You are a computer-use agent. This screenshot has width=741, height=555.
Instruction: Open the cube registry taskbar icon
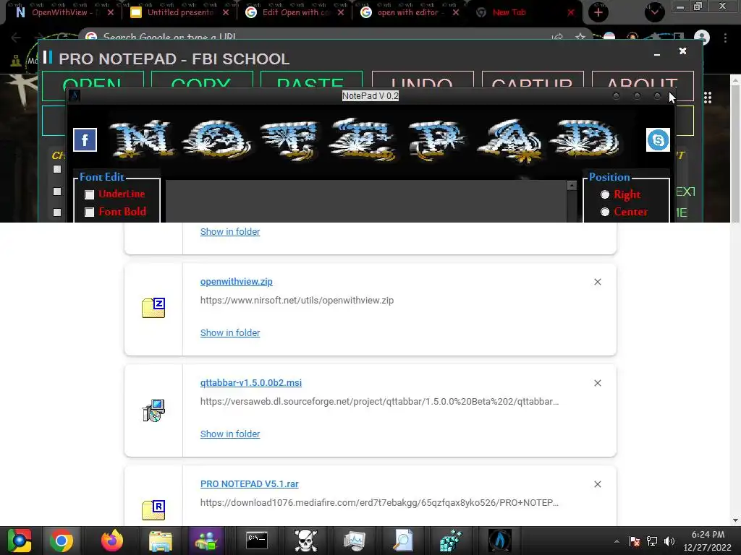tap(451, 541)
